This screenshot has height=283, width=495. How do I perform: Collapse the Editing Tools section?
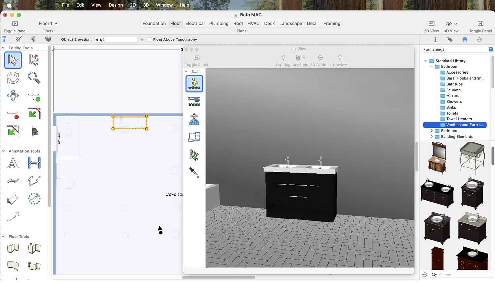pyautogui.click(x=3, y=48)
